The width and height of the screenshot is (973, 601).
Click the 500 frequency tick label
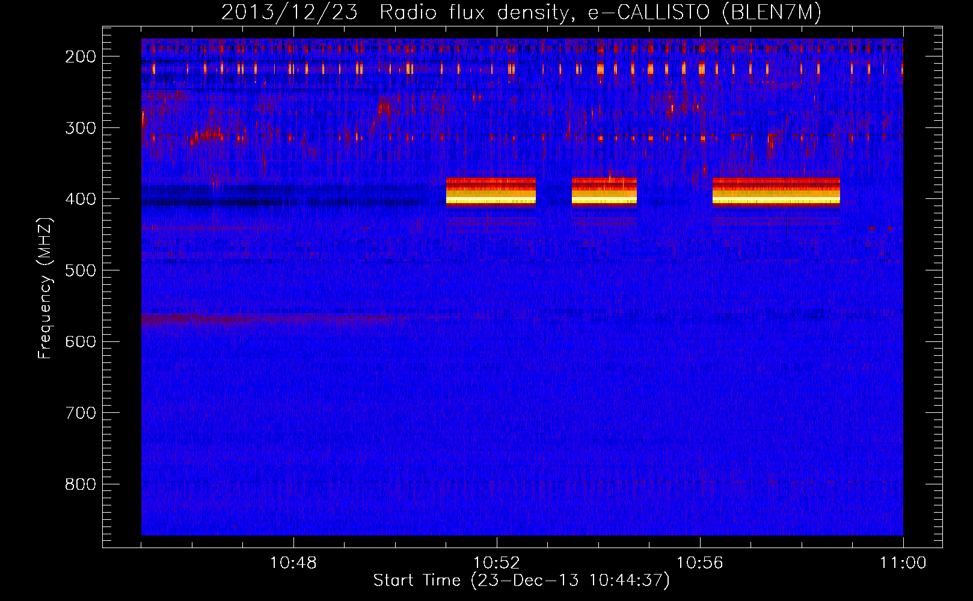81,270
